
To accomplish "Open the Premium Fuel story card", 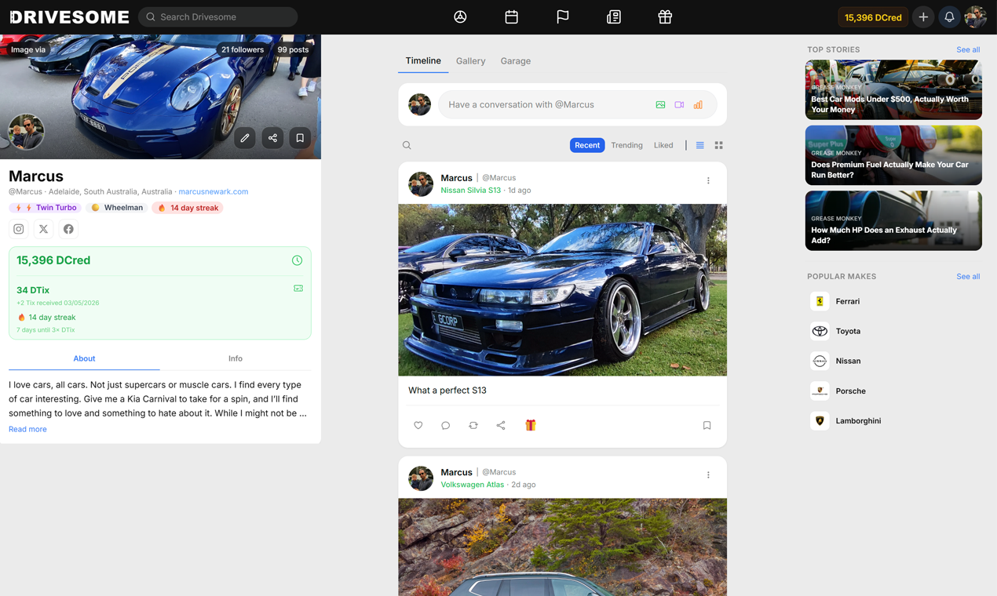I will [x=893, y=155].
